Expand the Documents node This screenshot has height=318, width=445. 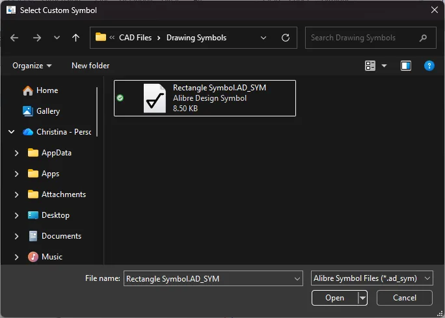tap(16, 236)
